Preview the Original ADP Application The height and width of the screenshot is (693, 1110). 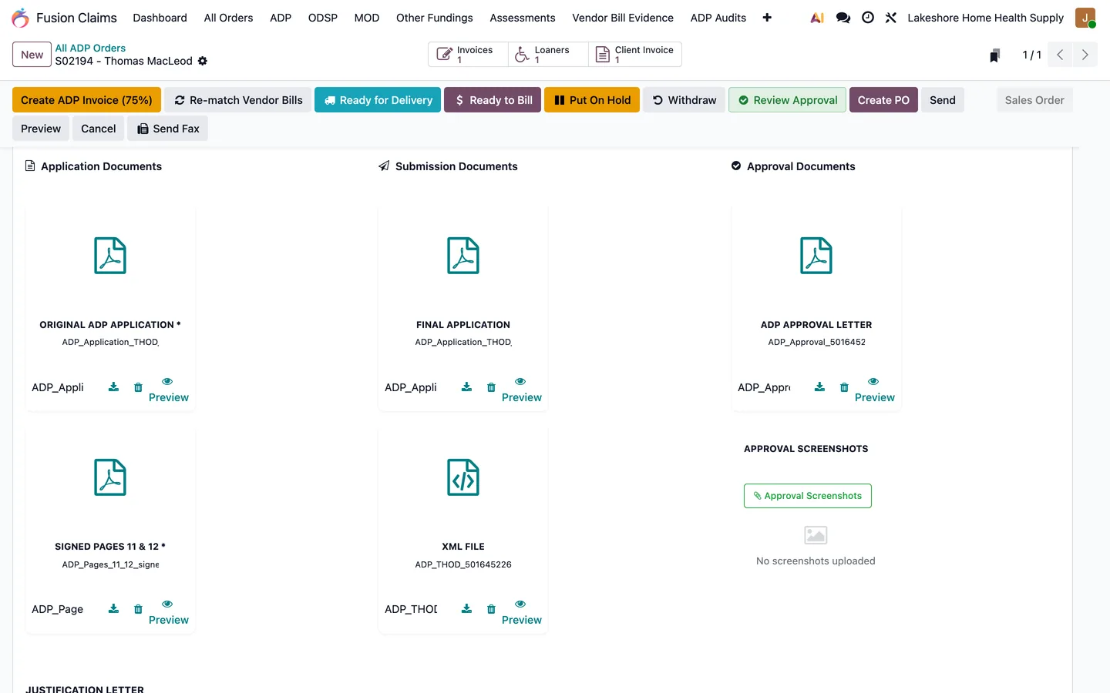(168, 390)
